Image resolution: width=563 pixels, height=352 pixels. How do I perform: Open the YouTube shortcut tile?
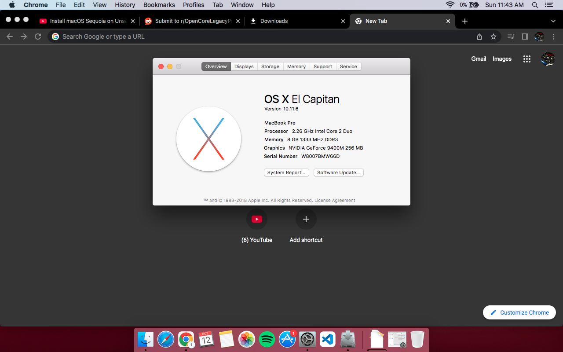tap(257, 227)
